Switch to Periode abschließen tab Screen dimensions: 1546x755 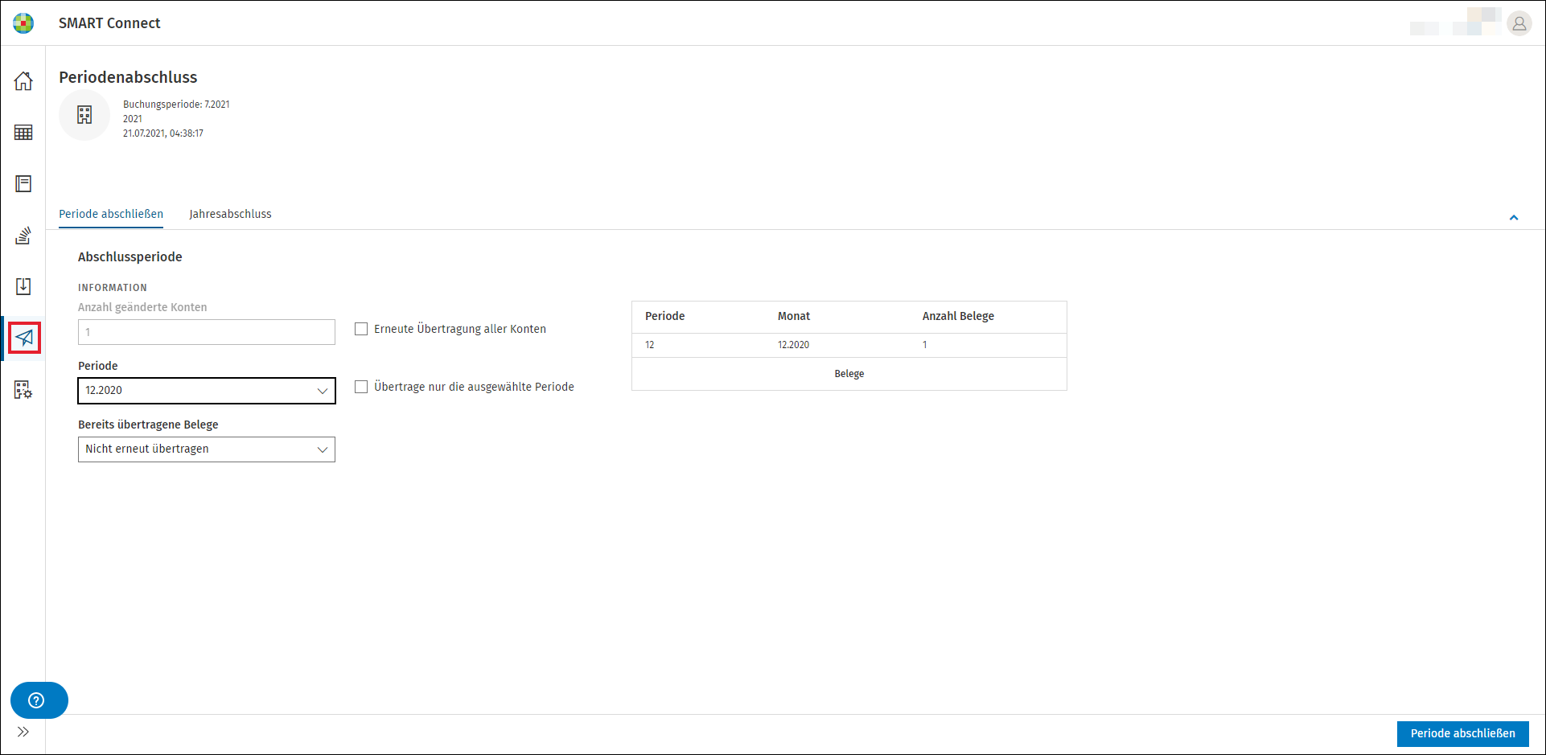coord(111,214)
